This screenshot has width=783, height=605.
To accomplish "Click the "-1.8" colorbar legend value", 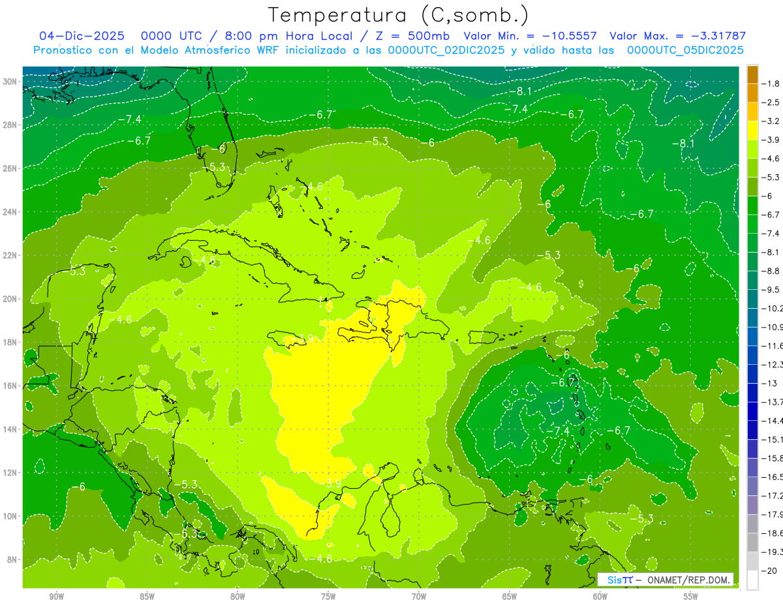I will point(771,84).
